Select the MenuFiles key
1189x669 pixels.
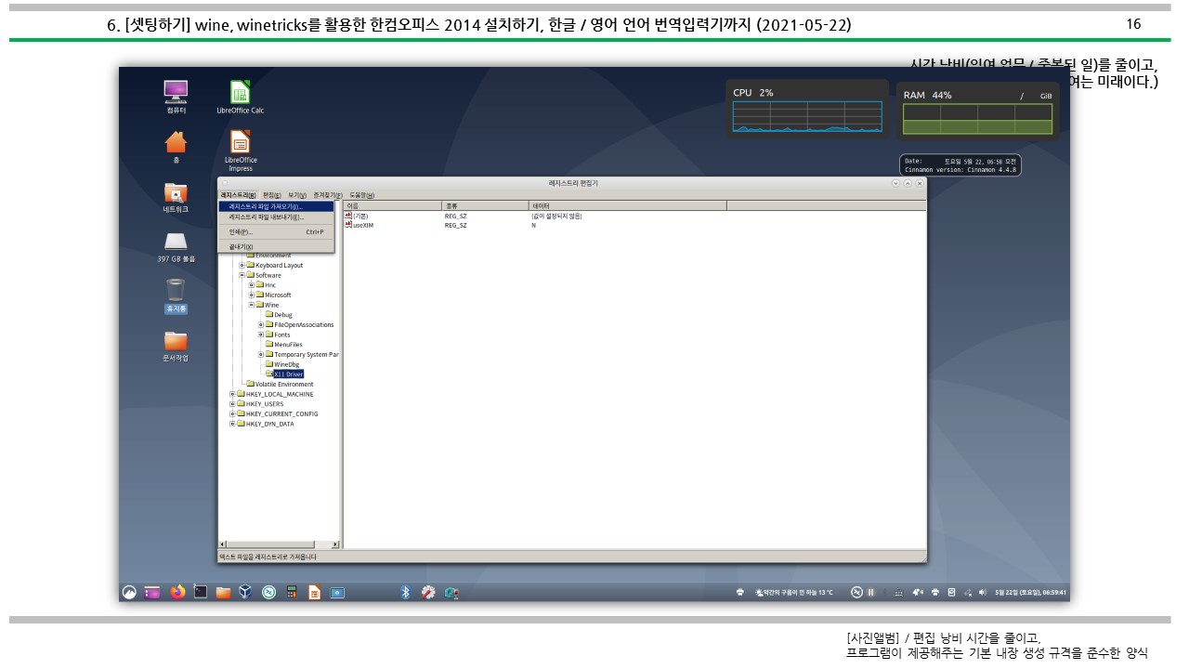click(x=288, y=345)
